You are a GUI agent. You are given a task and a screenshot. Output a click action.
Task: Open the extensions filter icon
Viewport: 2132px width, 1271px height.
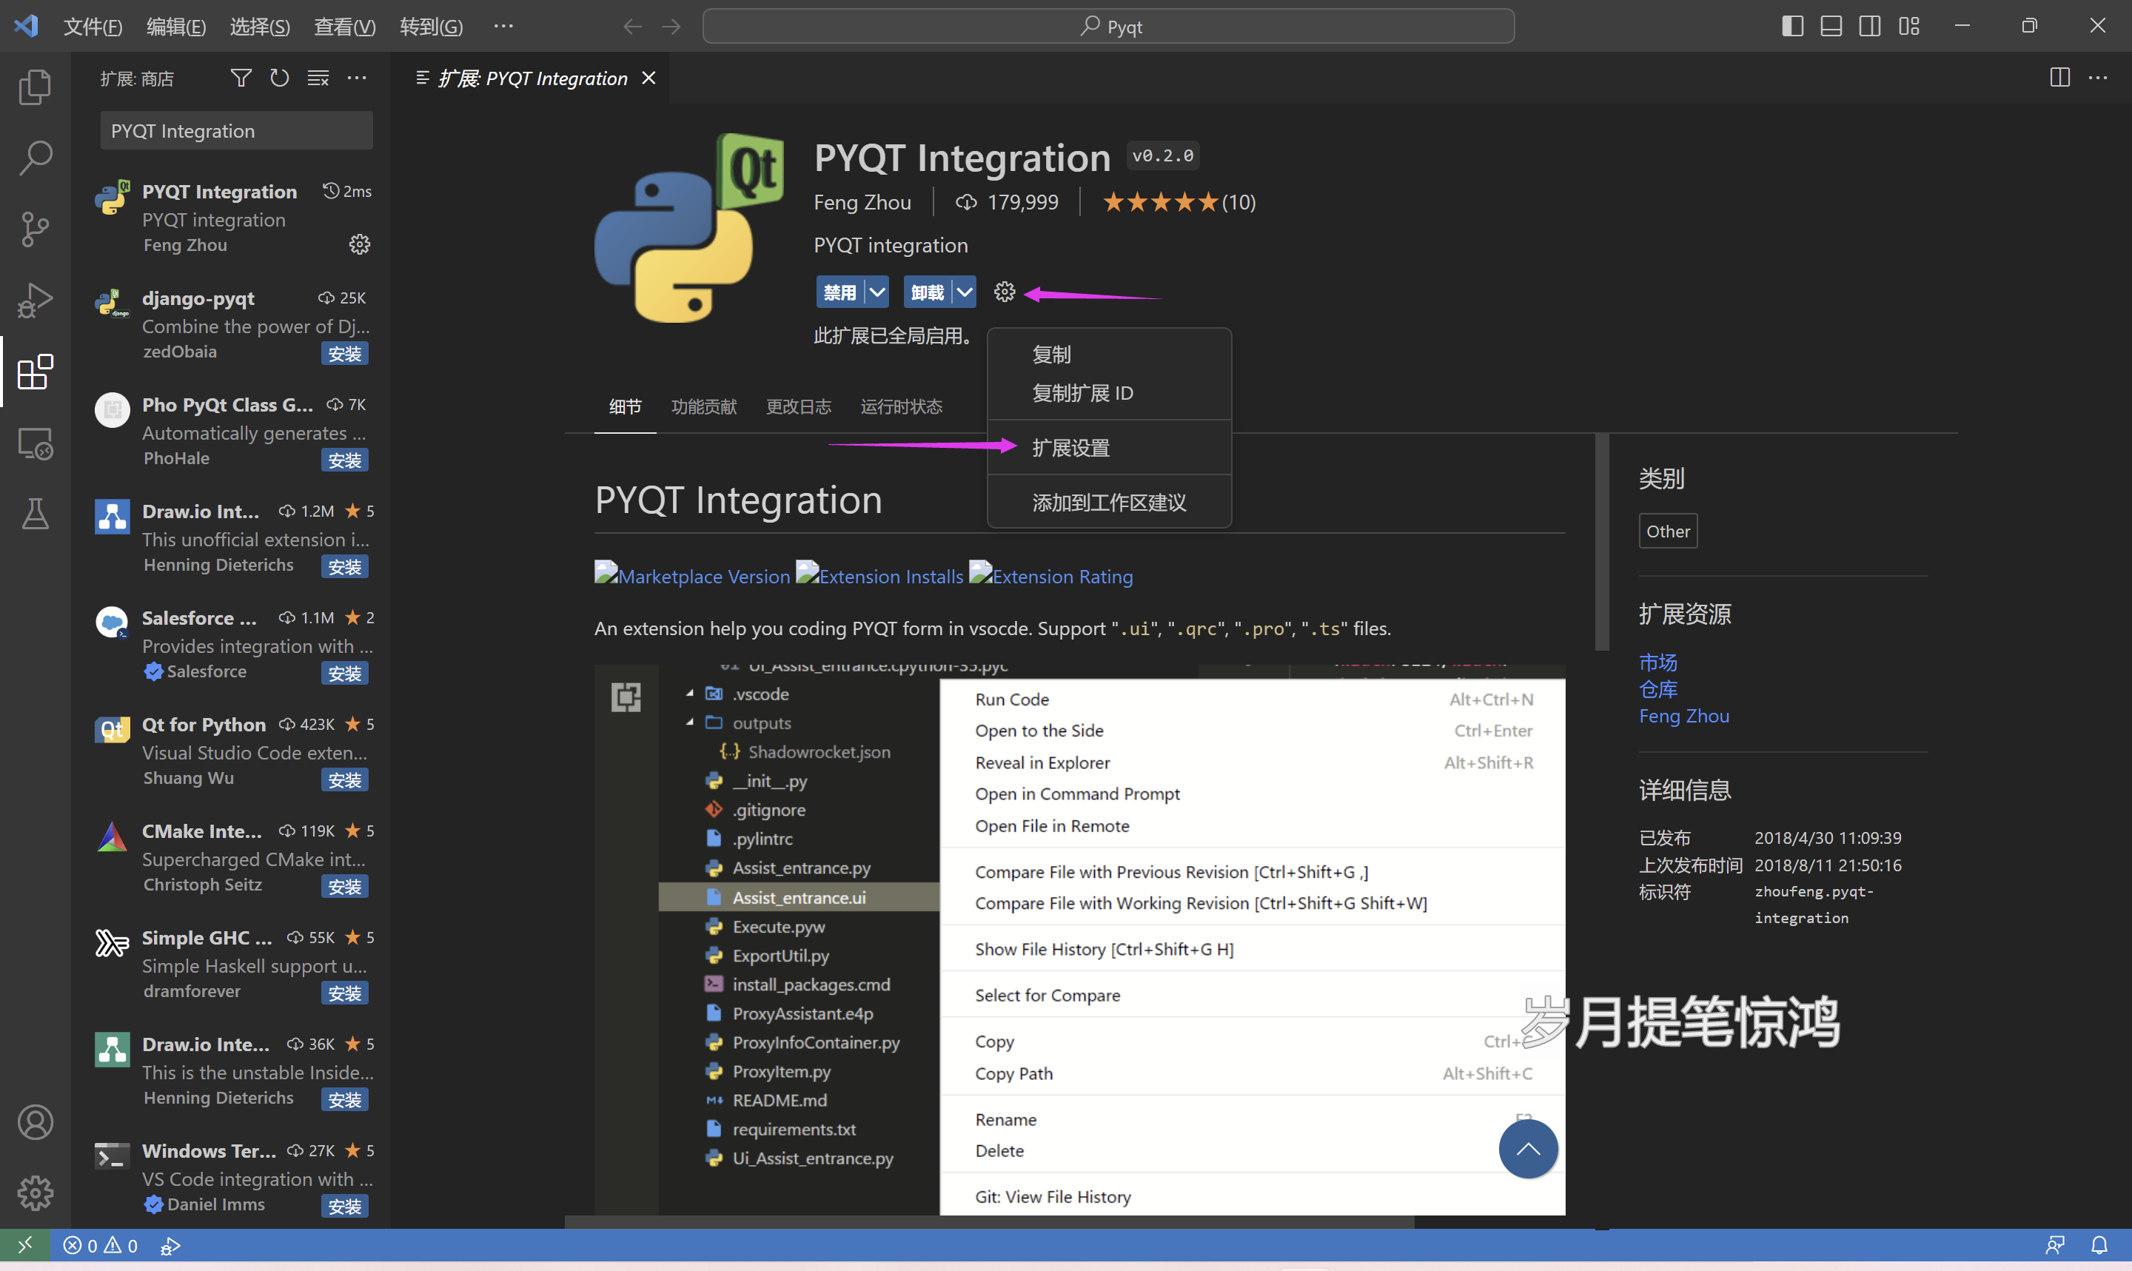tap(241, 77)
